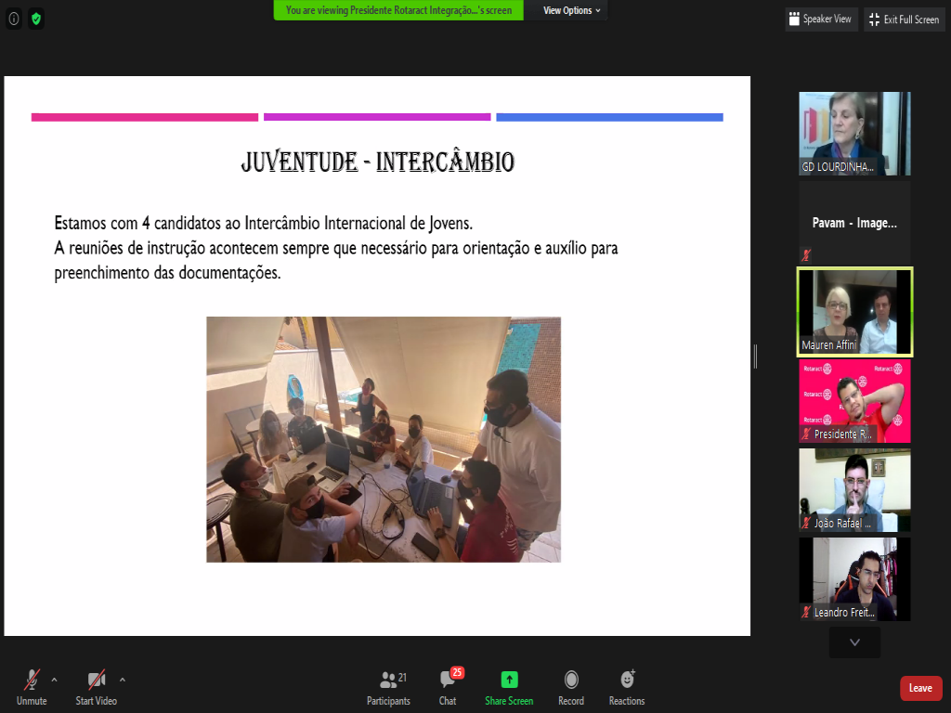951x713 pixels.
Task: Open the Reactions emoji icon
Action: click(627, 680)
